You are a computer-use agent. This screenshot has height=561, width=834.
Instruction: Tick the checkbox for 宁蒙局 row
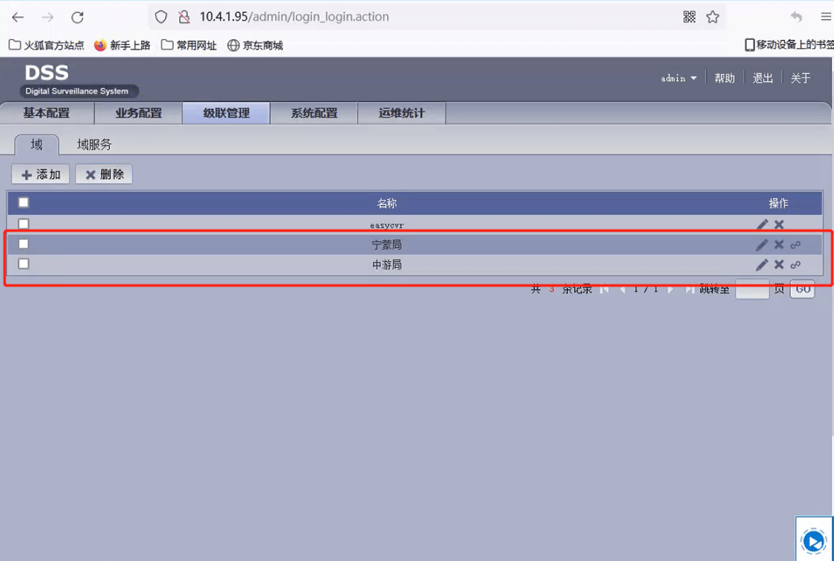tap(23, 243)
